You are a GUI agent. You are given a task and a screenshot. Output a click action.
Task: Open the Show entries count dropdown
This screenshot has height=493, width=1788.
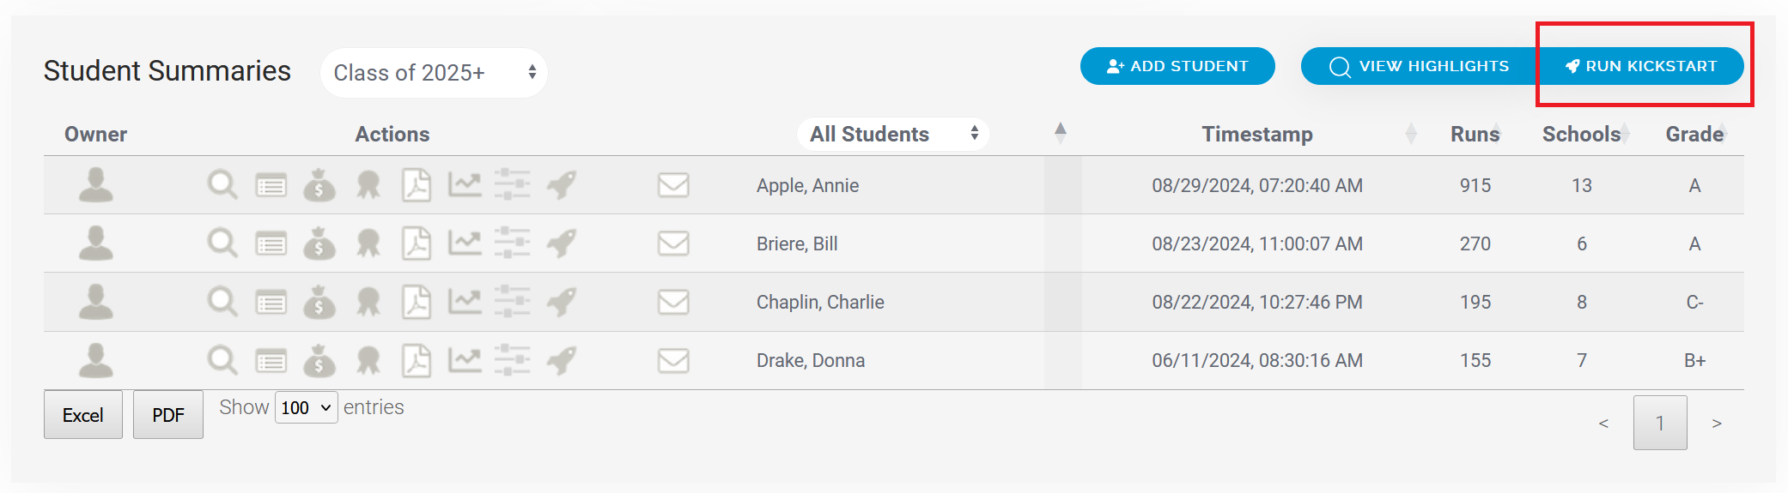[x=307, y=408]
